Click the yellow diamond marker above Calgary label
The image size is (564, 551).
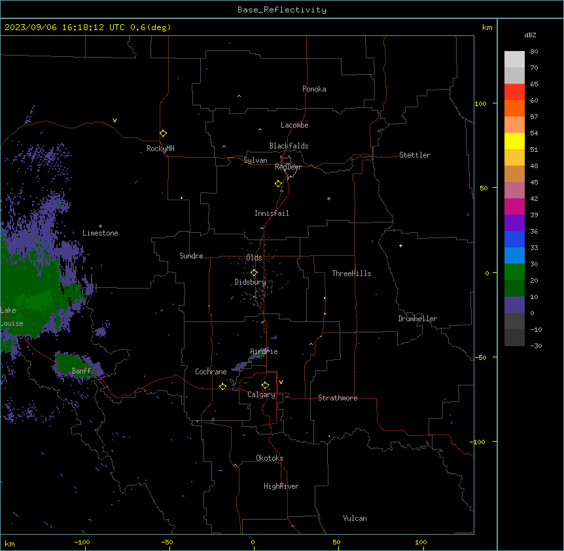pyautogui.click(x=266, y=385)
